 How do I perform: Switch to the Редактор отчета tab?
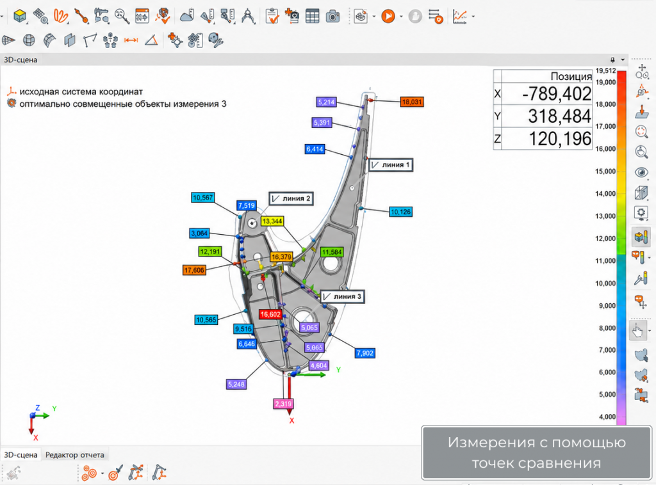(x=74, y=455)
